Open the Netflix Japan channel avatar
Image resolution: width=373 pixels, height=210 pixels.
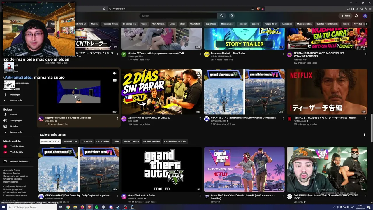pos(289,119)
